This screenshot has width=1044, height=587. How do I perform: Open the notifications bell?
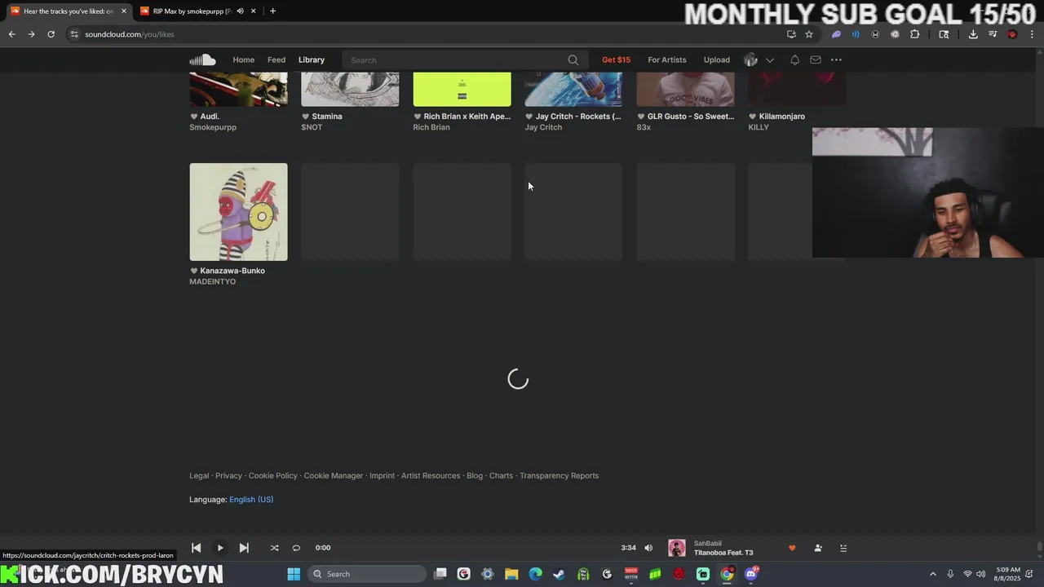[794, 60]
